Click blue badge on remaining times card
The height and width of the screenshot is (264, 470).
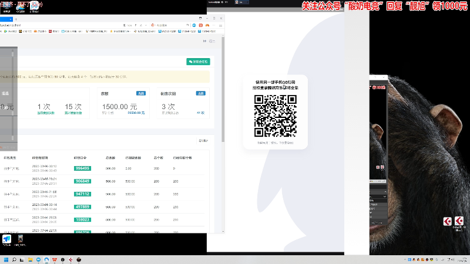[200, 93]
